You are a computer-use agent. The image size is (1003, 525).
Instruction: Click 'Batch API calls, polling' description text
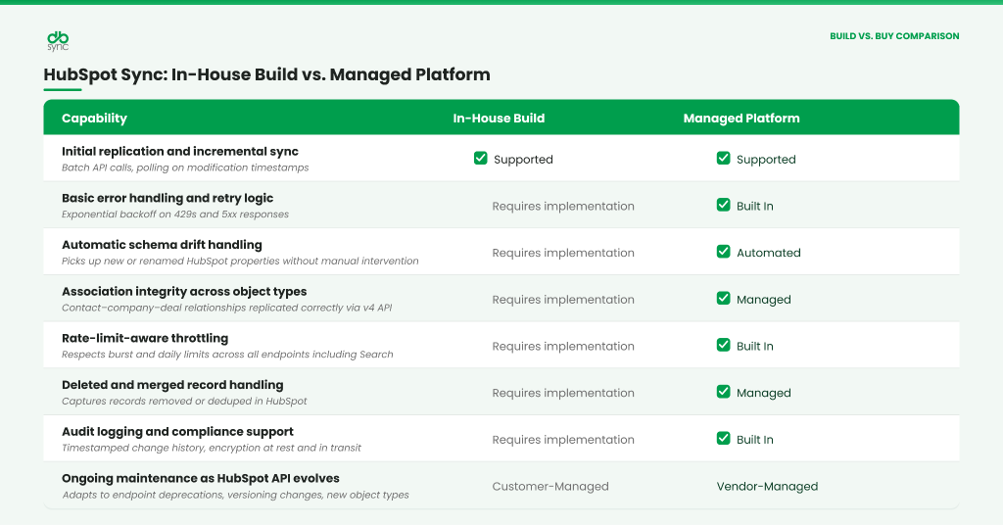click(x=185, y=167)
